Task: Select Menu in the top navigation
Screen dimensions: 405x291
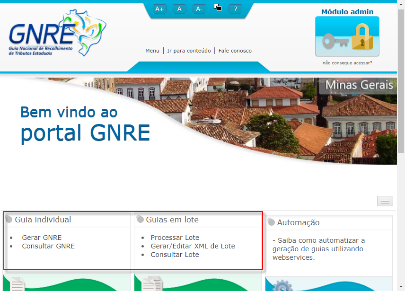Action: click(152, 51)
